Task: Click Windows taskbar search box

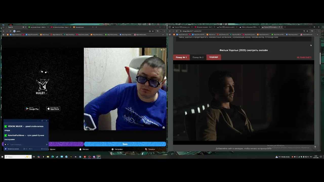Action: (x=18, y=157)
